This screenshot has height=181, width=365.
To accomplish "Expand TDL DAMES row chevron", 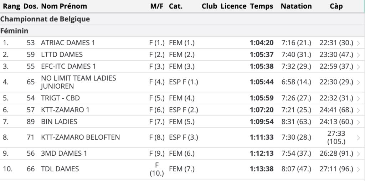I will pos(359,169).
